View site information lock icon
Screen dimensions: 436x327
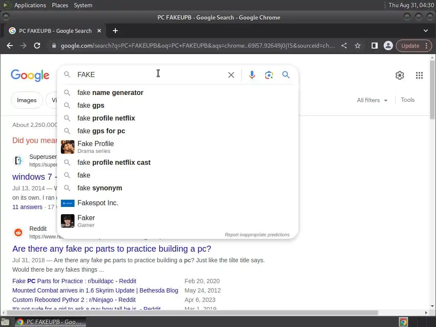[x=54, y=46]
